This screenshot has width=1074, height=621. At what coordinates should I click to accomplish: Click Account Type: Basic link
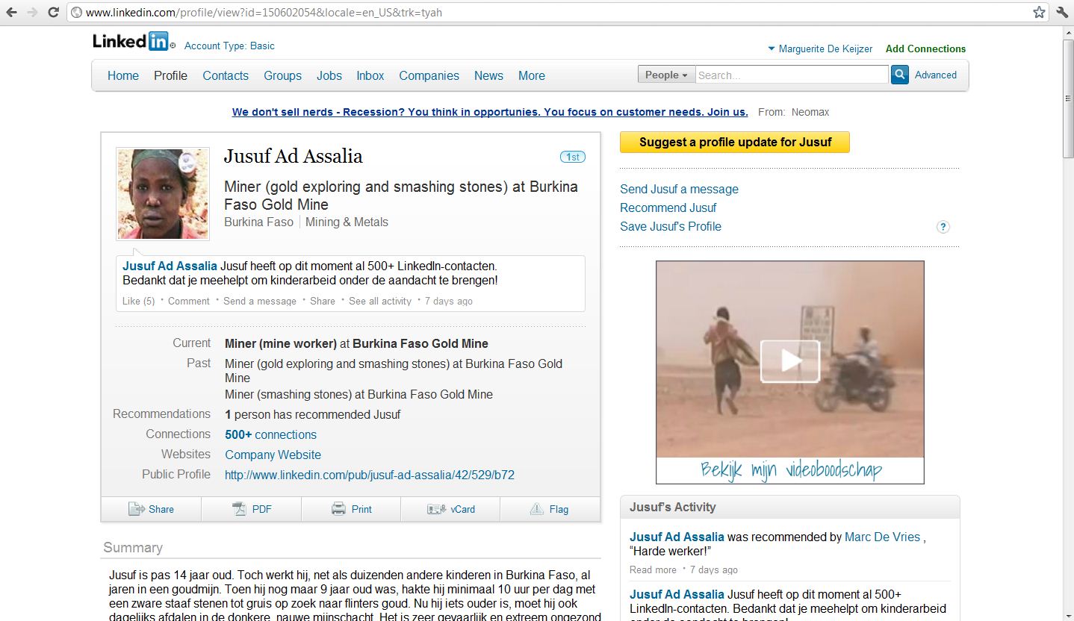[229, 46]
